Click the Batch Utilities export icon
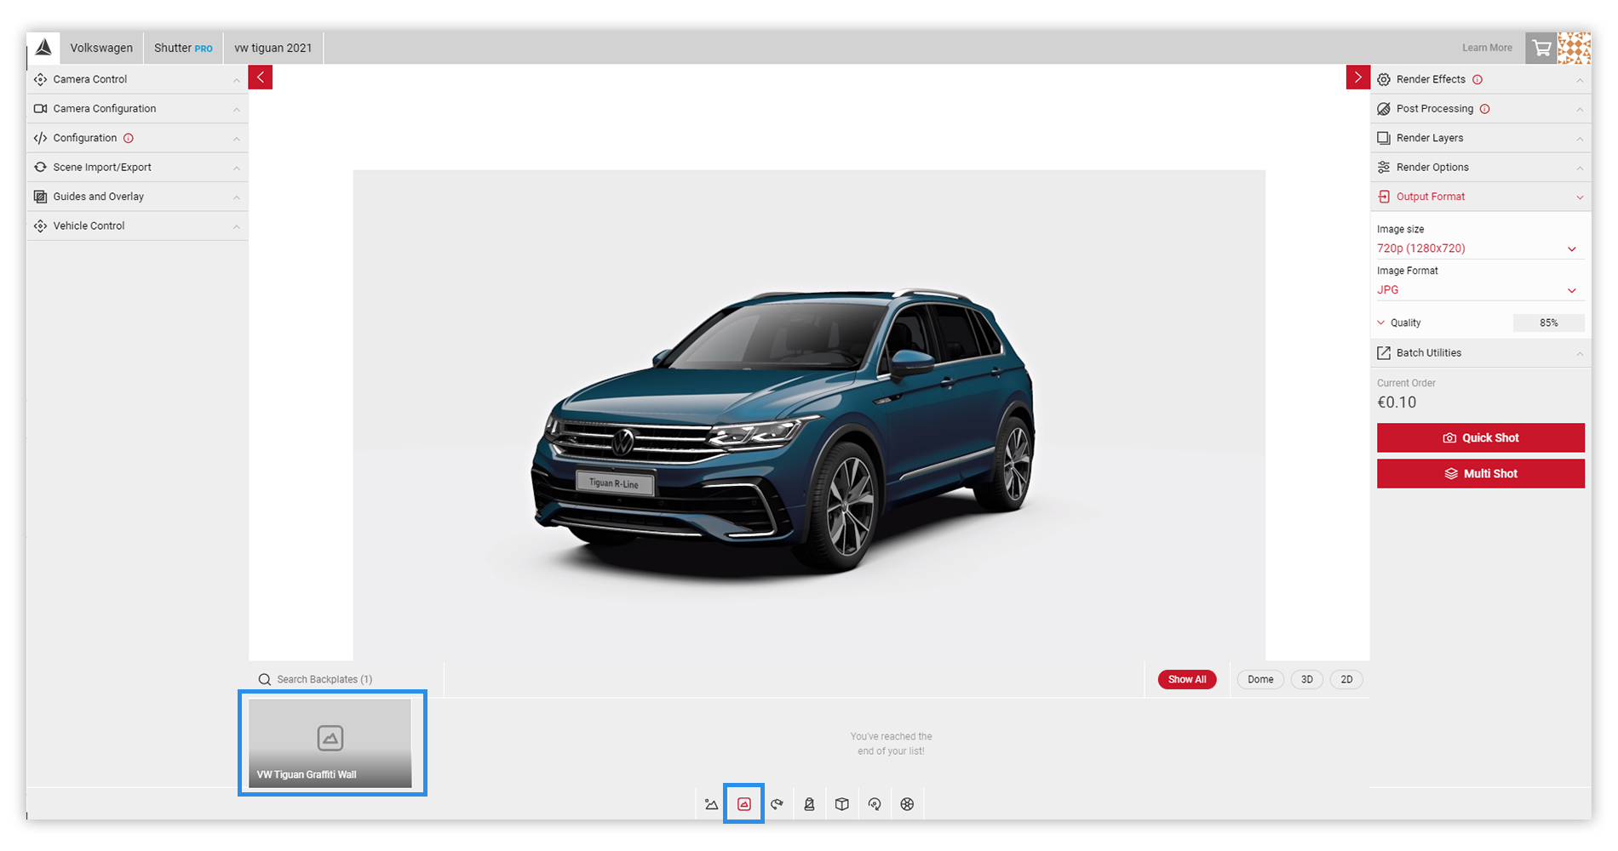The width and height of the screenshot is (1618, 851). 1384,353
